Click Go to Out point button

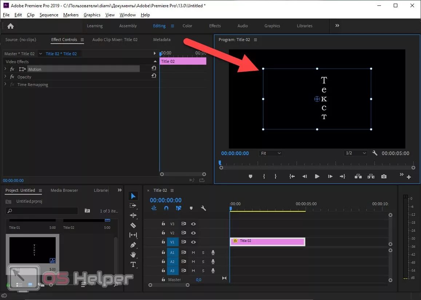point(342,177)
